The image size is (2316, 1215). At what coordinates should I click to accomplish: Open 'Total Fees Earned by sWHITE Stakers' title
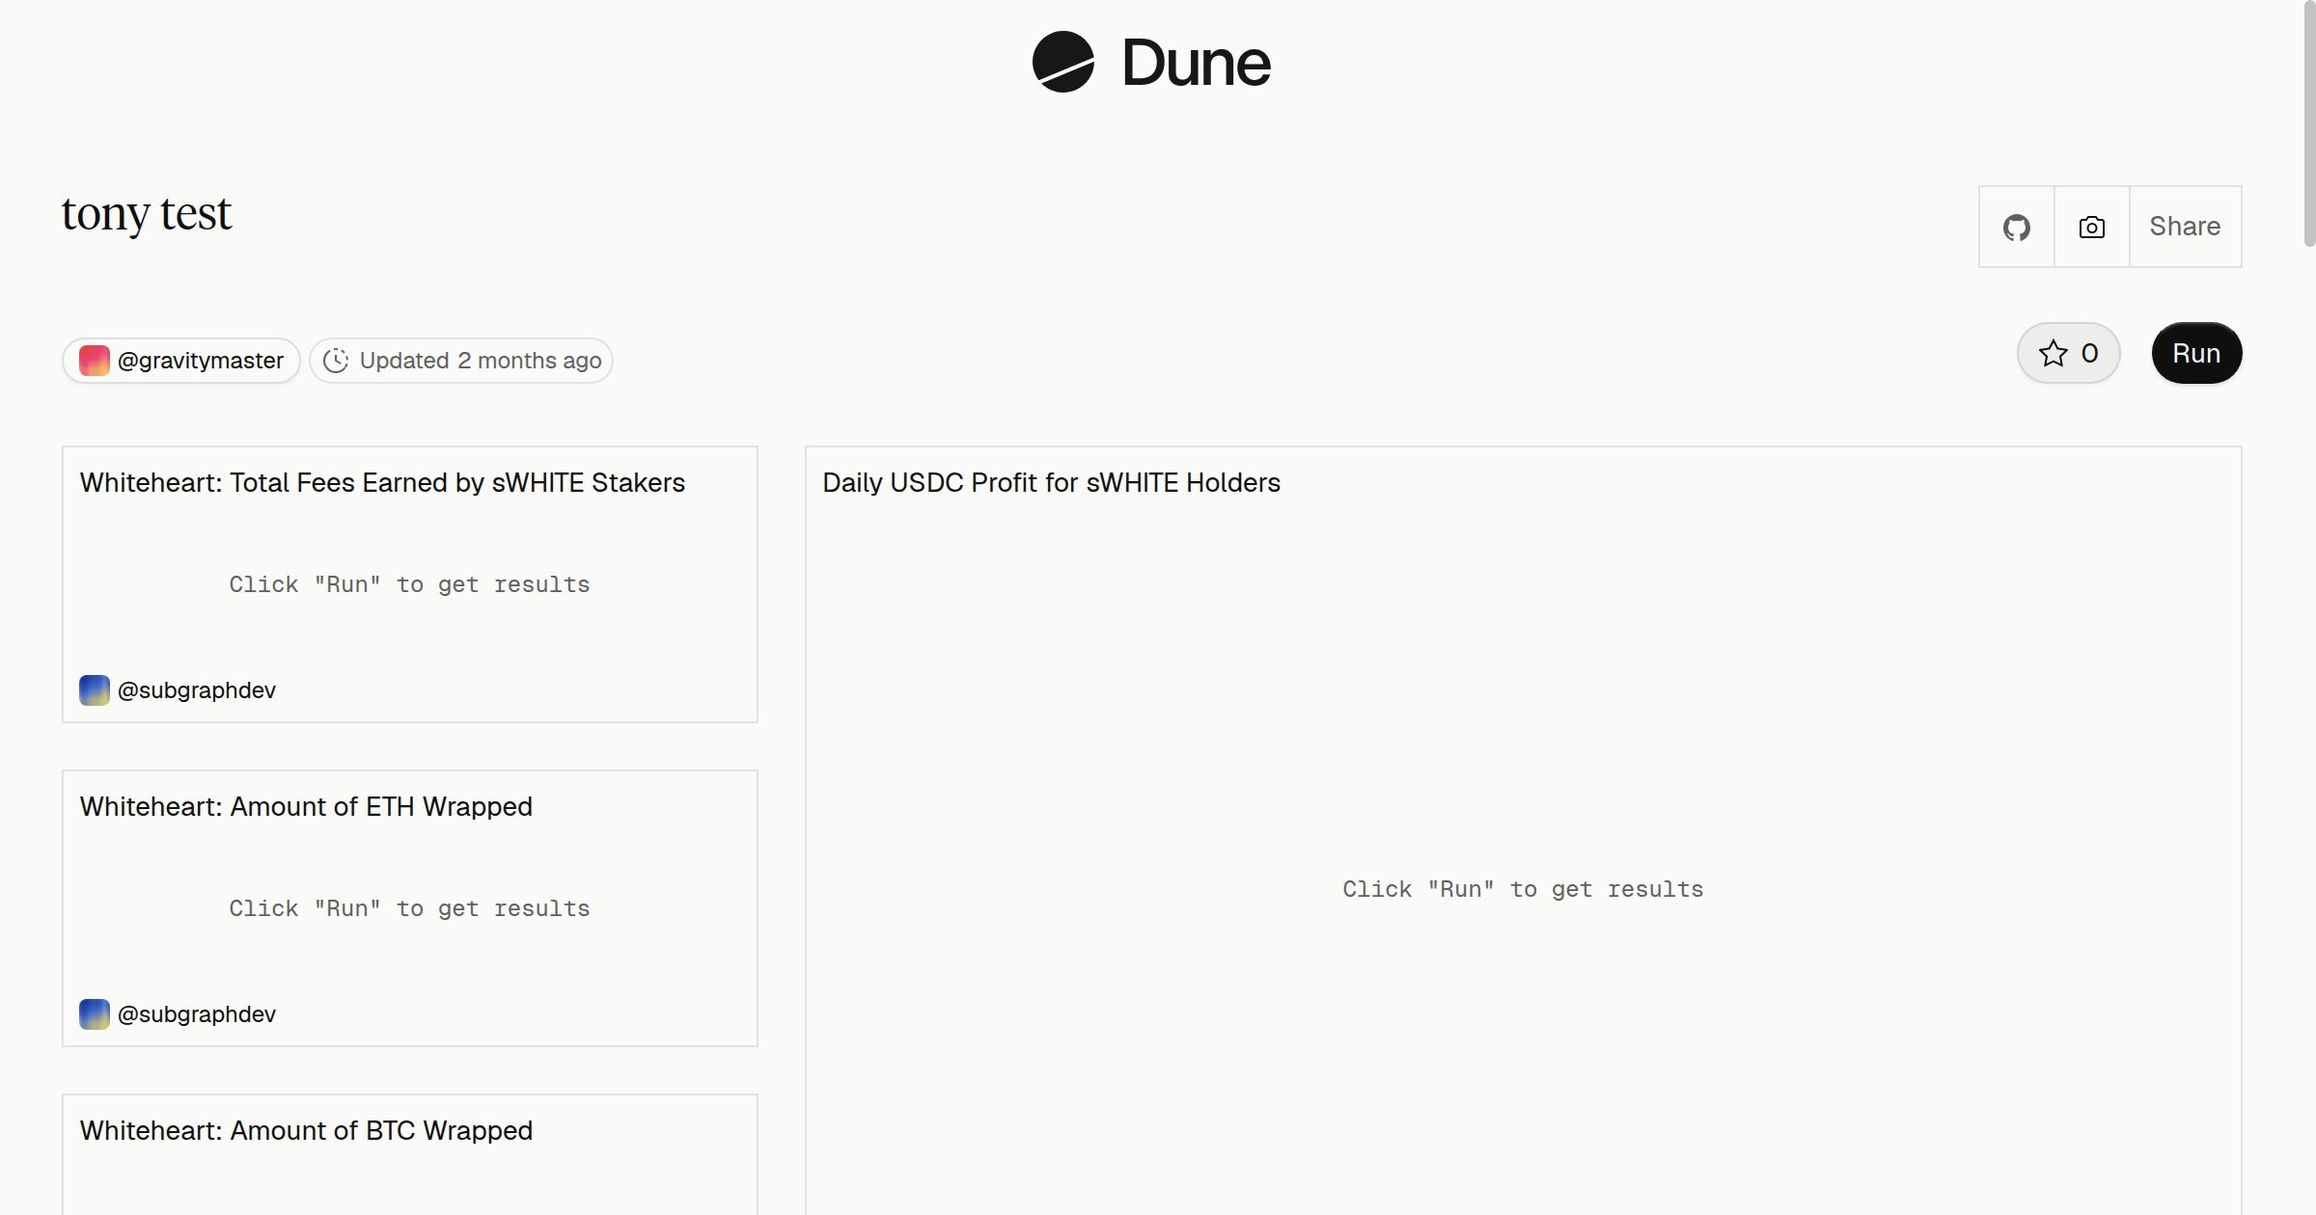point(382,482)
